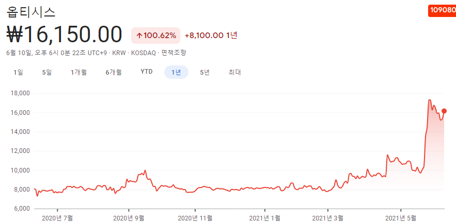Click the 6,000 y-axis label
The width and height of the screenshot is (456, 223).
[22, 209]
